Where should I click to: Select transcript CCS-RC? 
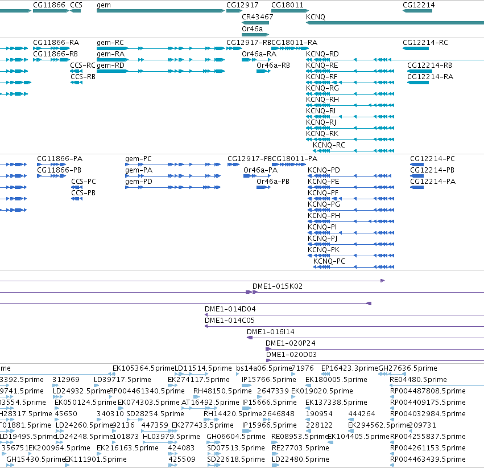[76, 71]
